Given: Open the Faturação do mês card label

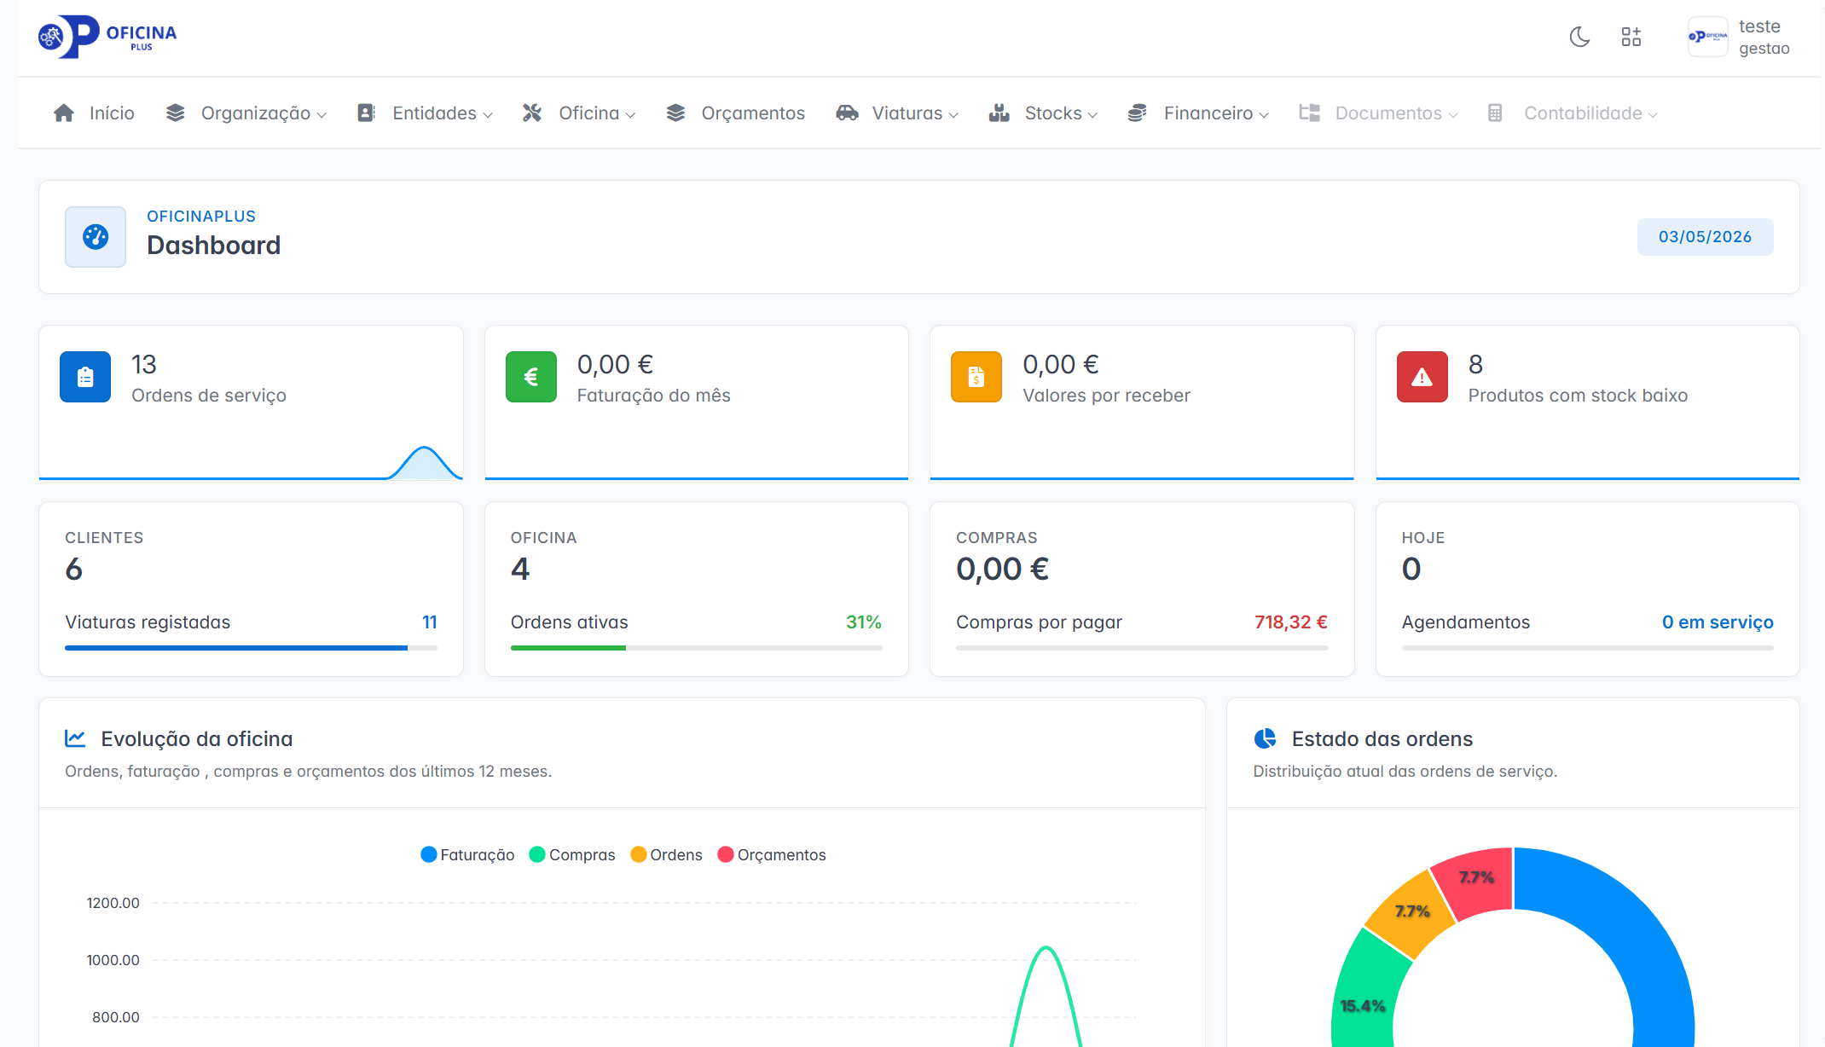Looking at the screenshot, I should tap(654, 396).
